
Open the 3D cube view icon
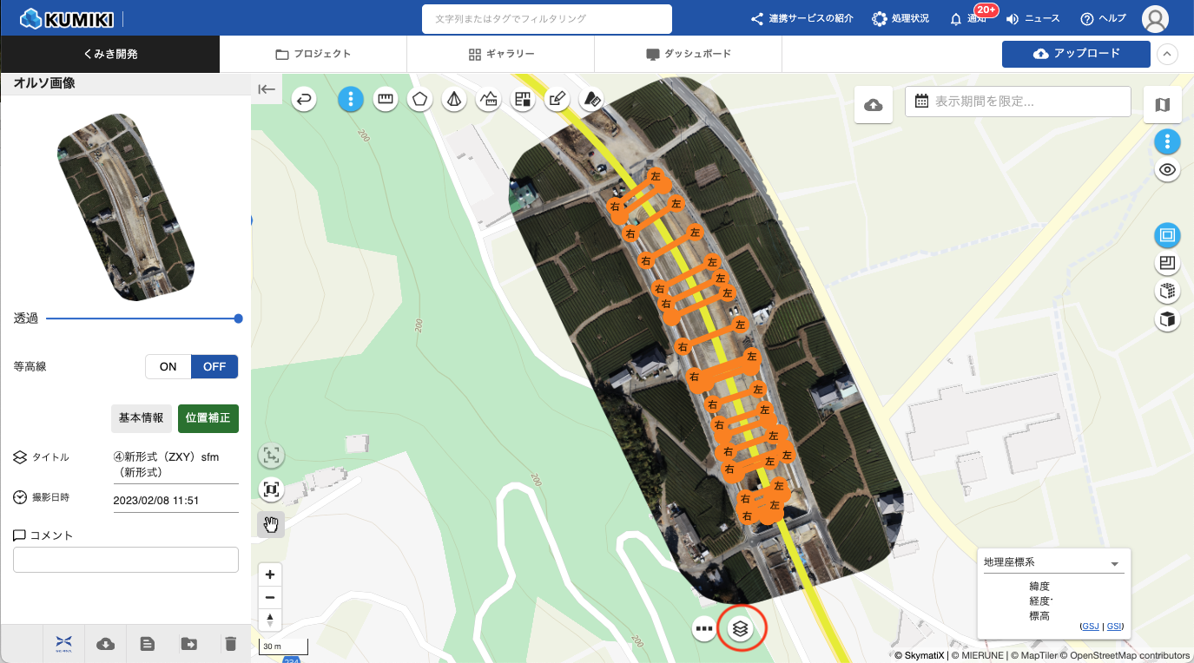(1167, 320)
